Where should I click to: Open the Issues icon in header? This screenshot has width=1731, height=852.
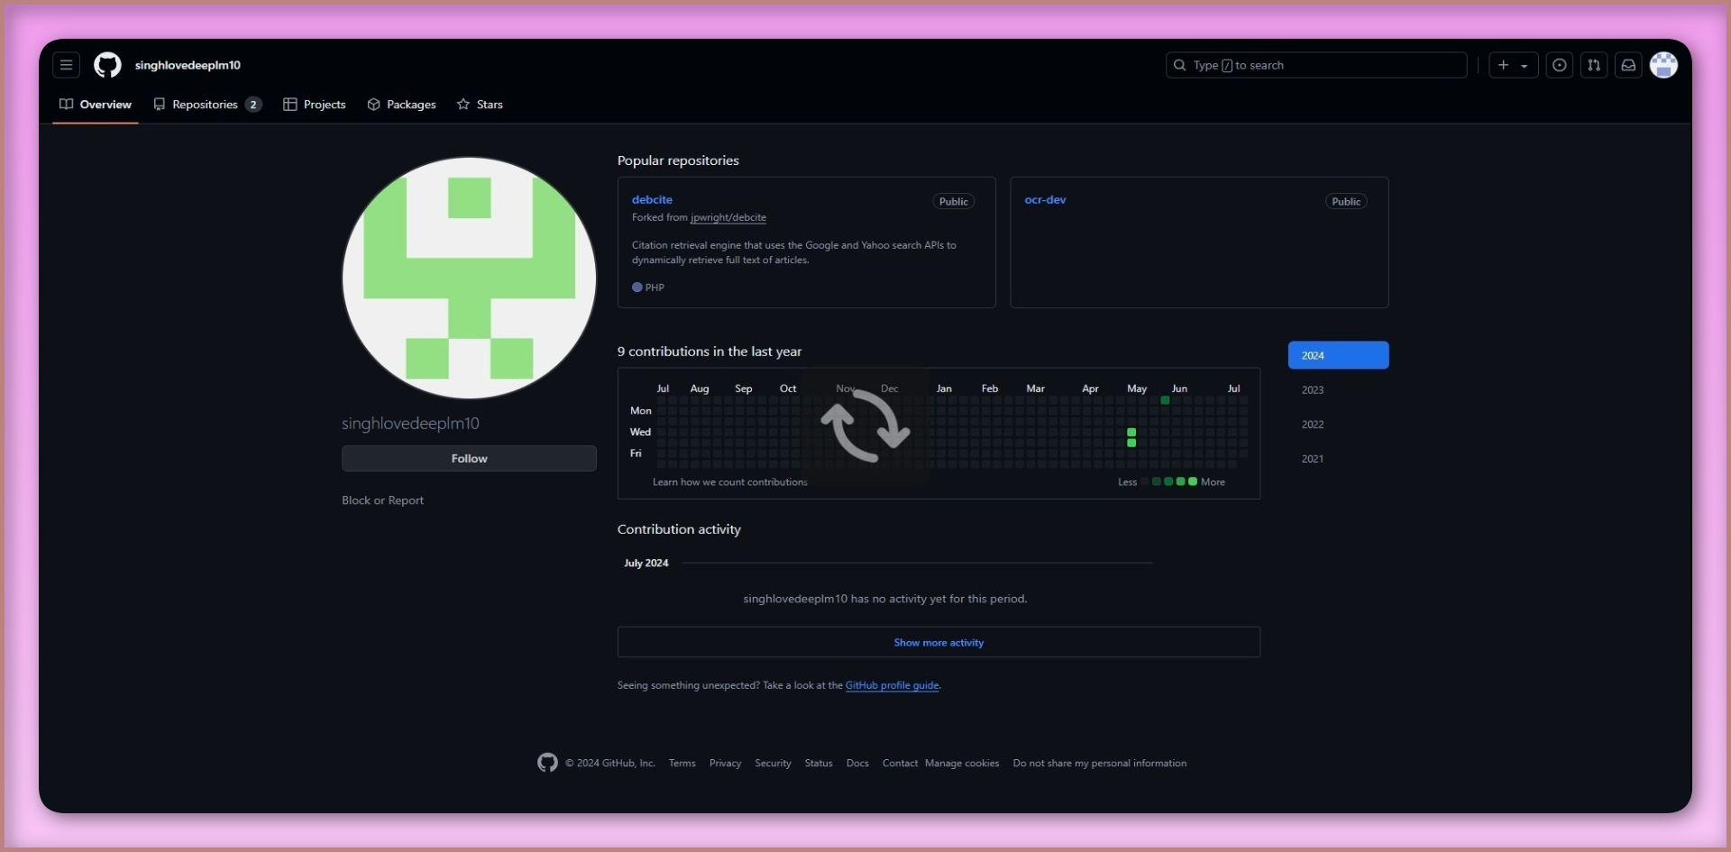[x=1560, y=65]
